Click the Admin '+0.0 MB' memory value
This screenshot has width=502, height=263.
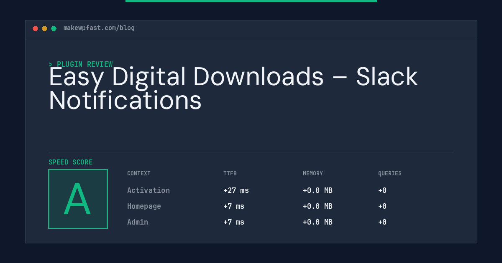coord(318,222)
